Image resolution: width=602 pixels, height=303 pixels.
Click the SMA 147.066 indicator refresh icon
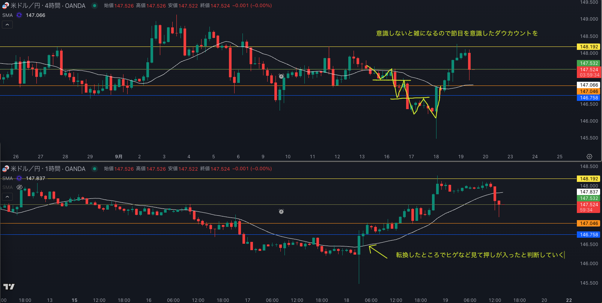[x=19, y=15]
